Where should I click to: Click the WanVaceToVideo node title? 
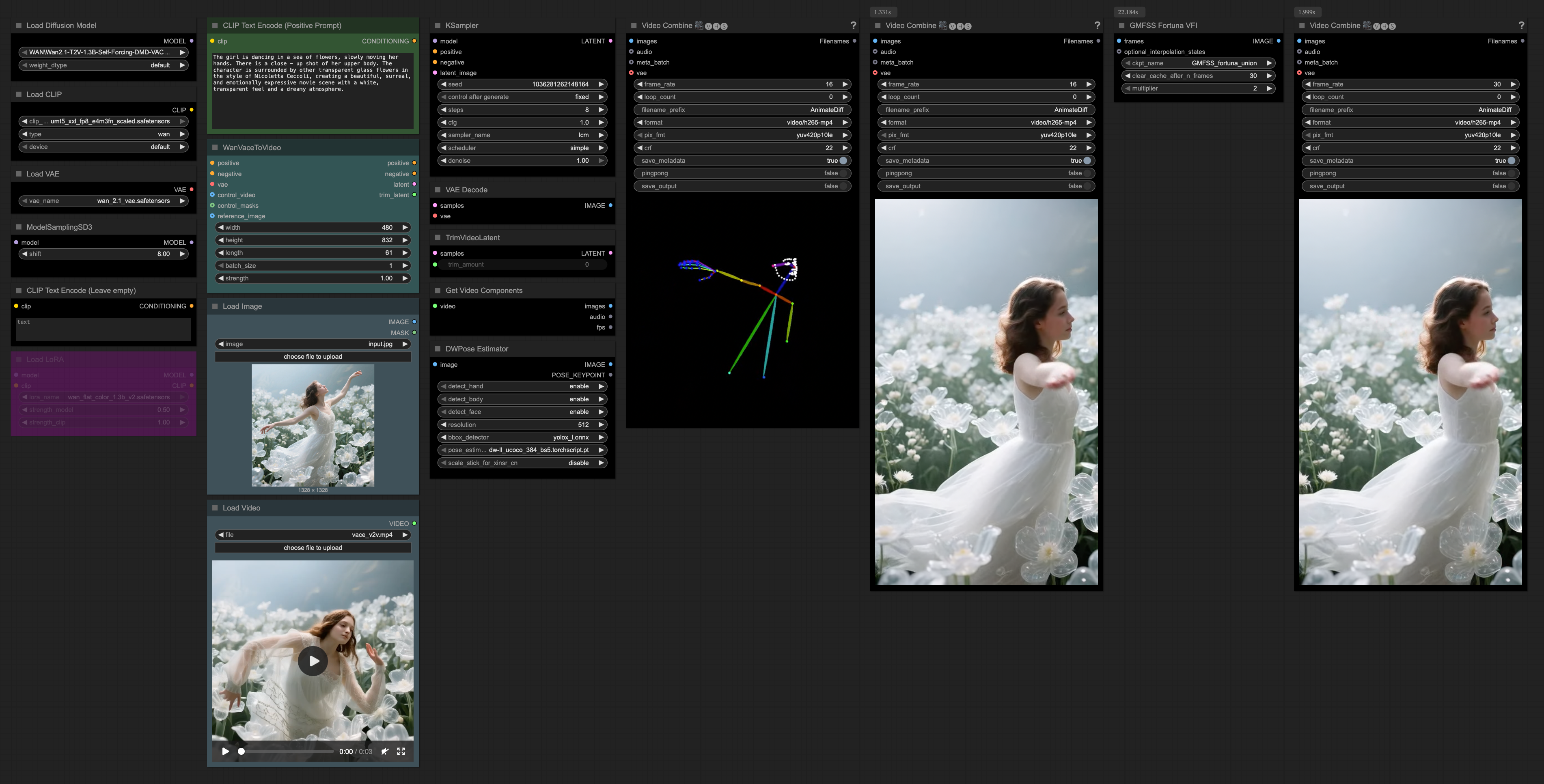click(252, 147)
